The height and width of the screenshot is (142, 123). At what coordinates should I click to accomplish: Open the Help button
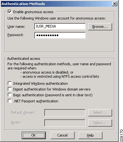coord(90,135)
